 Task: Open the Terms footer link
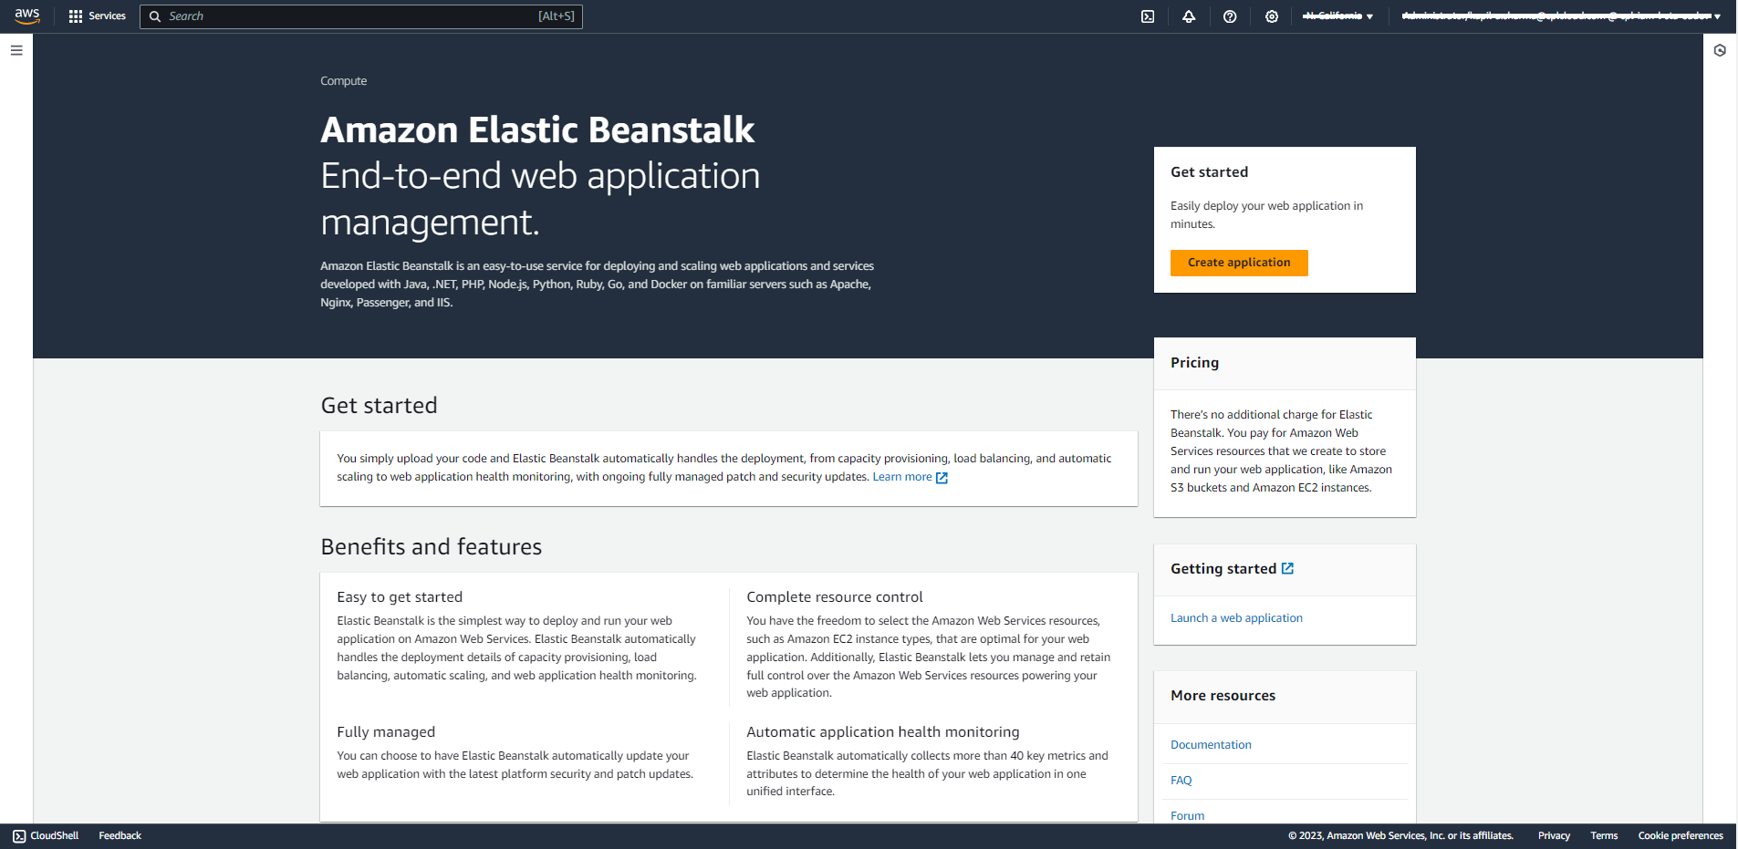(x=1604, y=836)
